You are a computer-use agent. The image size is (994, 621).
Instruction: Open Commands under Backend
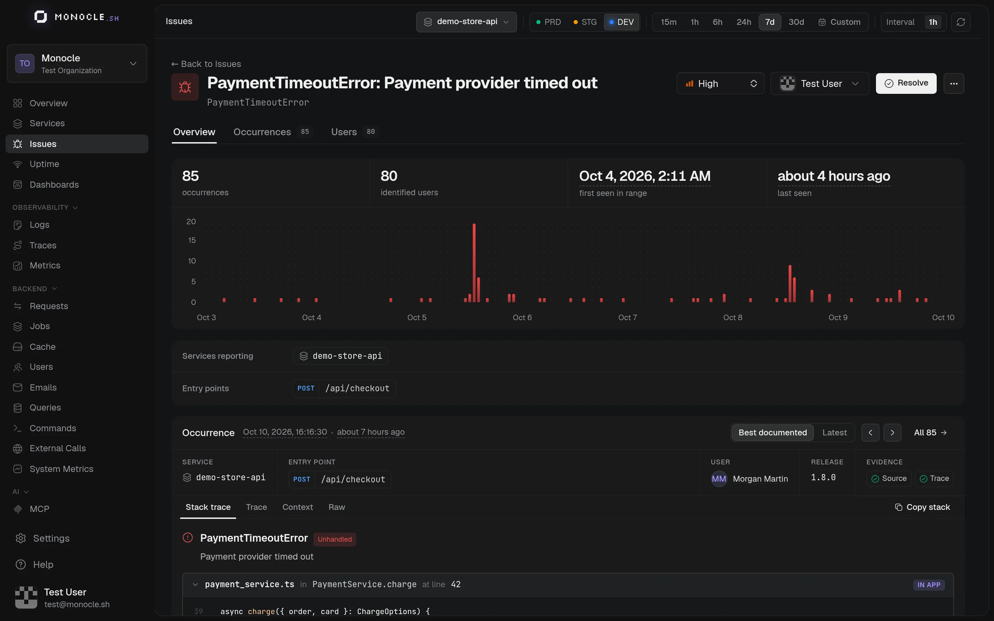(77, 428)
